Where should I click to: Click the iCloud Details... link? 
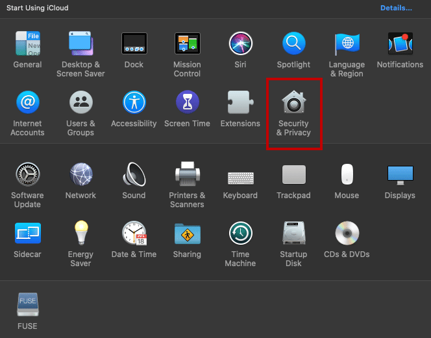(x=395, y=8)
